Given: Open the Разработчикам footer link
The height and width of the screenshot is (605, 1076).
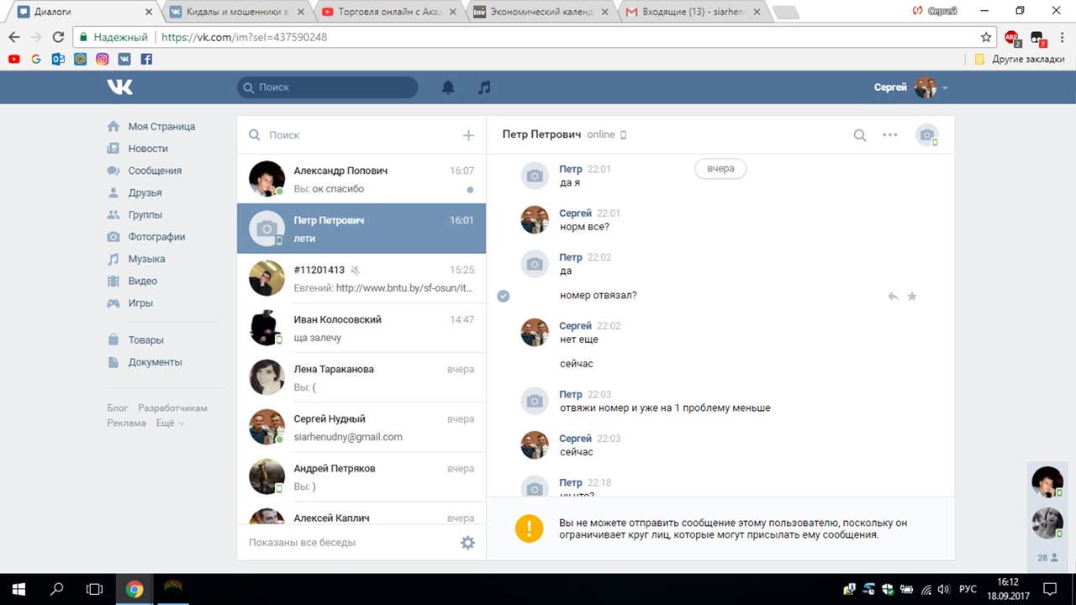Looking at the screenshot, I should click(172, 408).
